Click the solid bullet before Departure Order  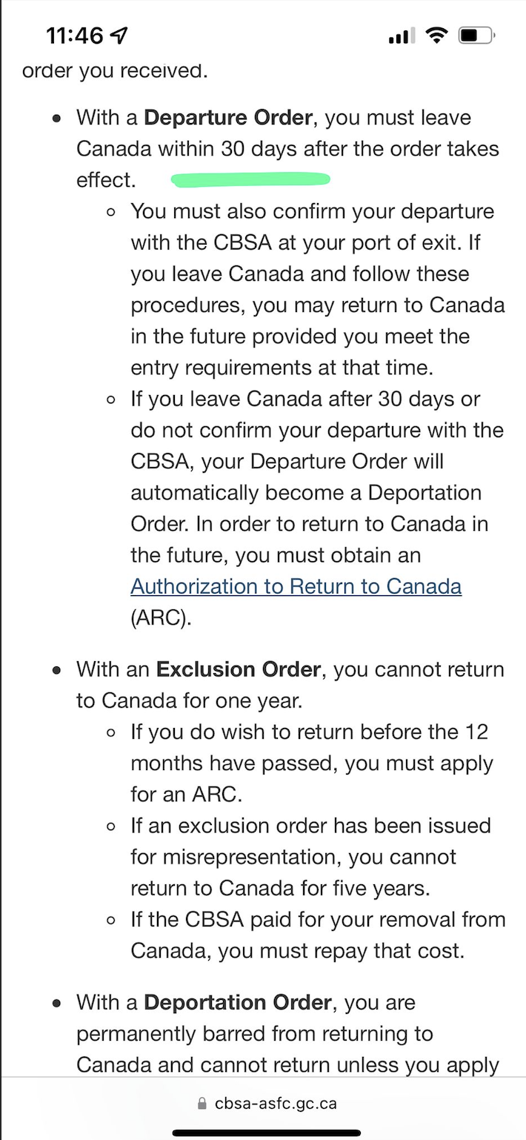(x=56, y=119)
